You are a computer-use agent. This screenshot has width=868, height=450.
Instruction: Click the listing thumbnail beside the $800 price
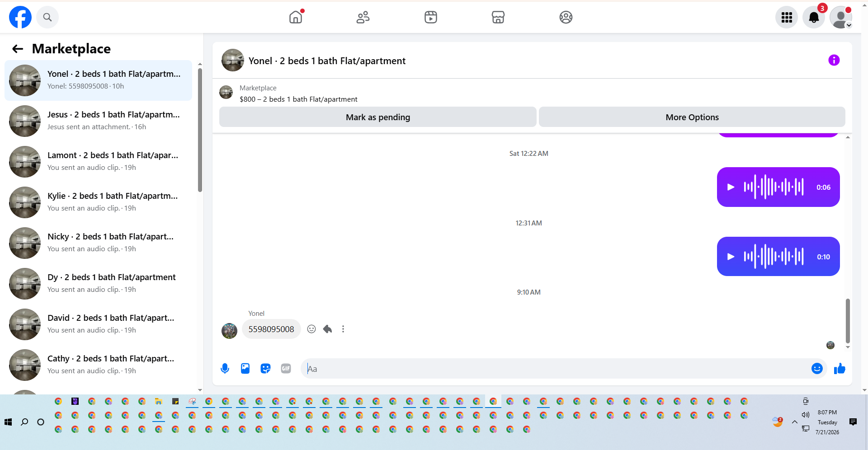[x=226, y=92]
